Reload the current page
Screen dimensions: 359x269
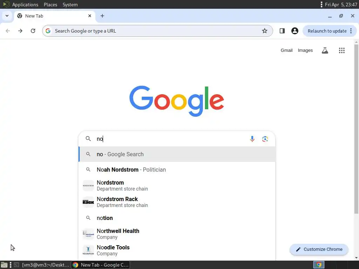(x=33, y=31)
